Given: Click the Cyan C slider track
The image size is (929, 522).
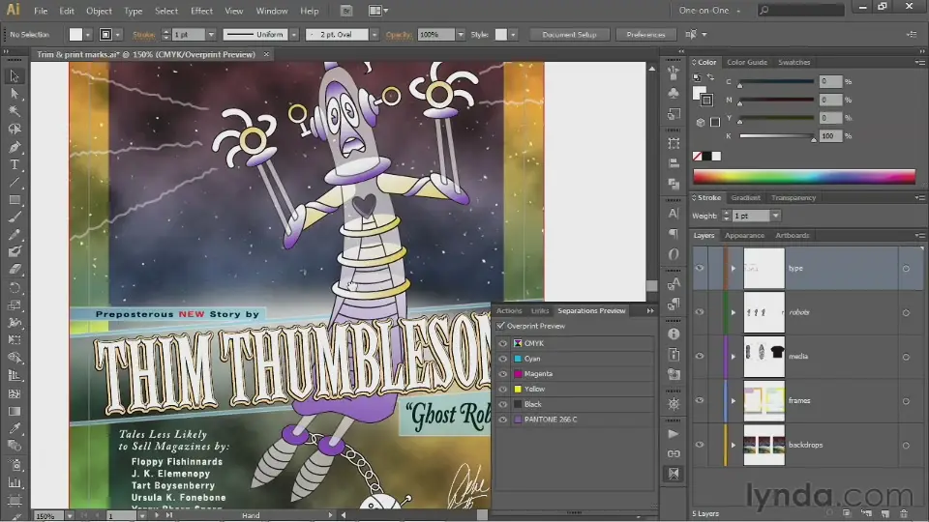Looking at the screenshot, I should click(777, 81).
